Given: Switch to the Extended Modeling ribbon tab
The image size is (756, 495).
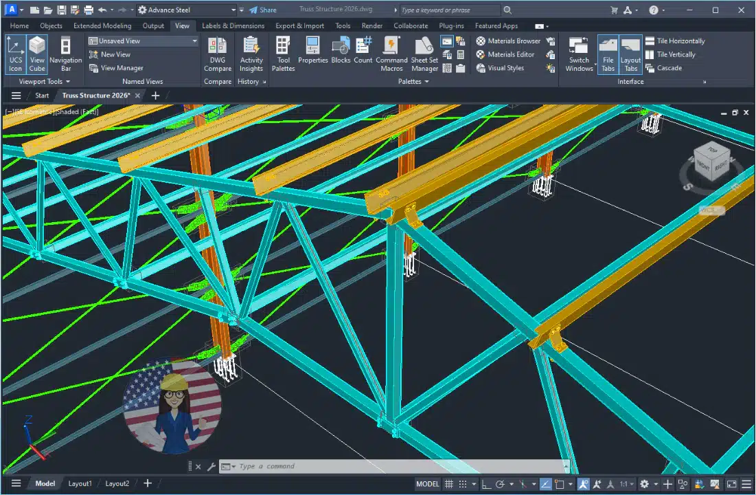Looking at the screenshot, I should pos(102,26).
